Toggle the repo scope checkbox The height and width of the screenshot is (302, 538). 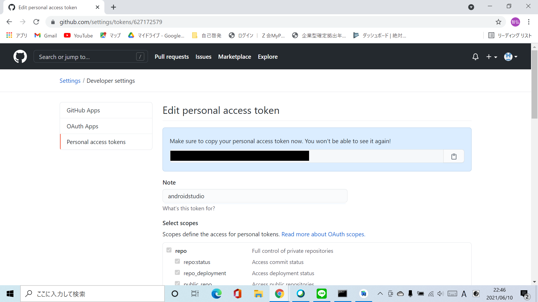169,250
